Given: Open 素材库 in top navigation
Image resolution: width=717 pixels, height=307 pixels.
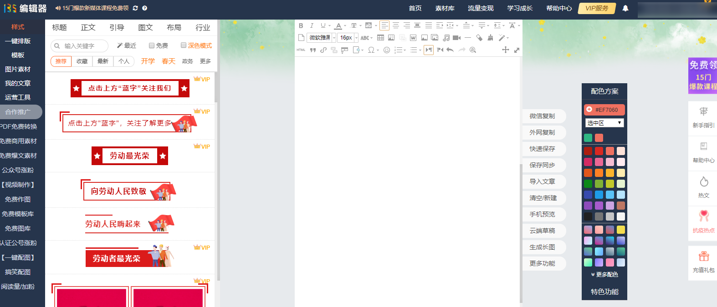Looking at the screenshot, I should [445, 8].
